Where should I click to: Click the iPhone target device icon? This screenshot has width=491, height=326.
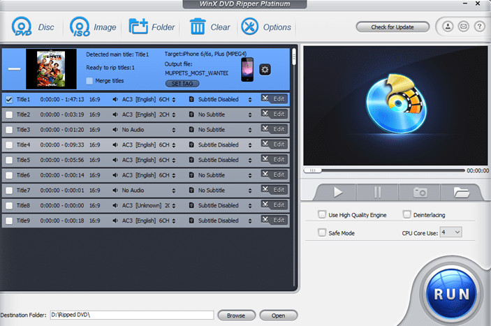click(x=247, y=69)
